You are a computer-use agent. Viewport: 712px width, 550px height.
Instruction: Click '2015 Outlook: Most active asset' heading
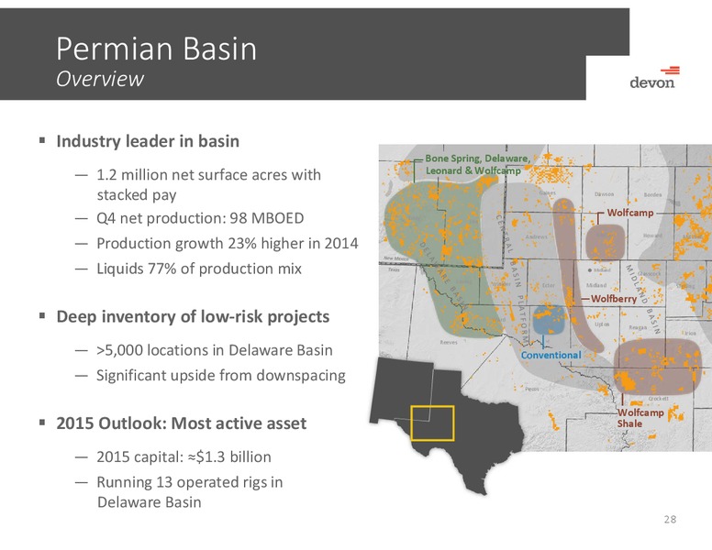point(181,423)
